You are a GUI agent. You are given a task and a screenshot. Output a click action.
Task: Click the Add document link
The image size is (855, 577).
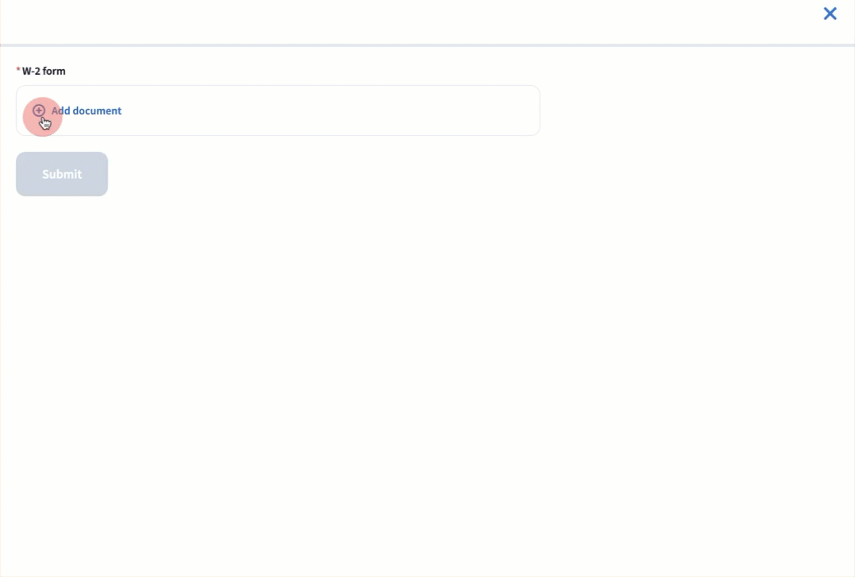point(86,110)
